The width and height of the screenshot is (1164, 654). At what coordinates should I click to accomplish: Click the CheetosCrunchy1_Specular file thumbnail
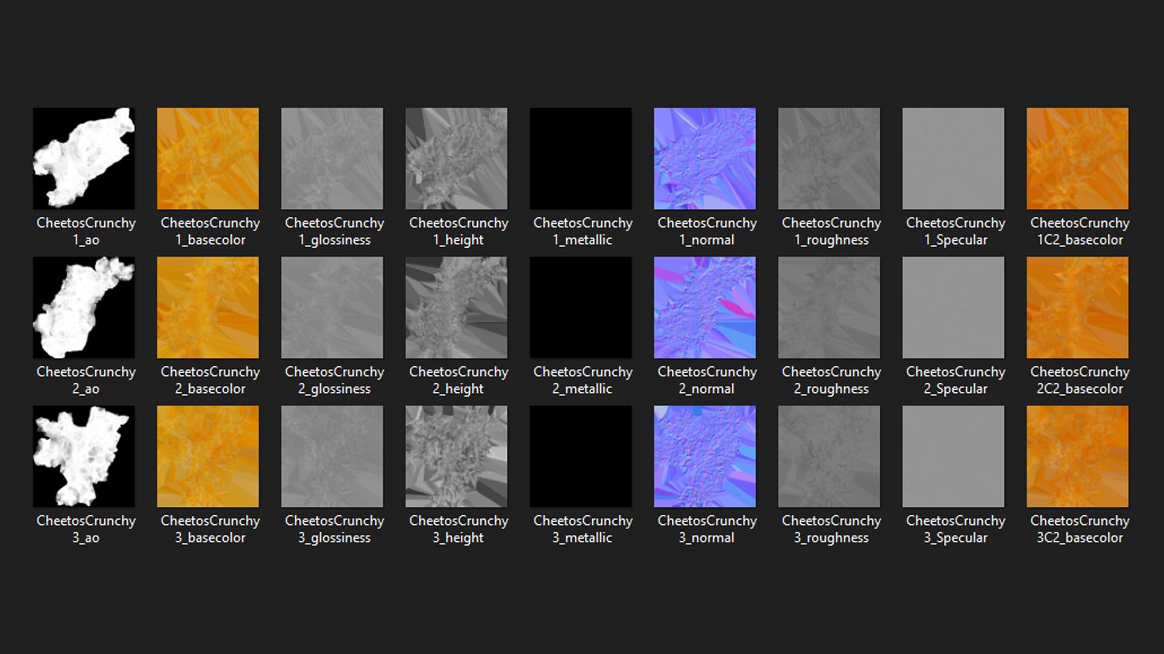(953, 159)
